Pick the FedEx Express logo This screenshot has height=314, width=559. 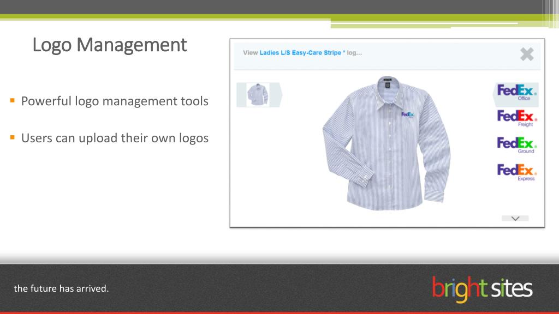point(517,172)
